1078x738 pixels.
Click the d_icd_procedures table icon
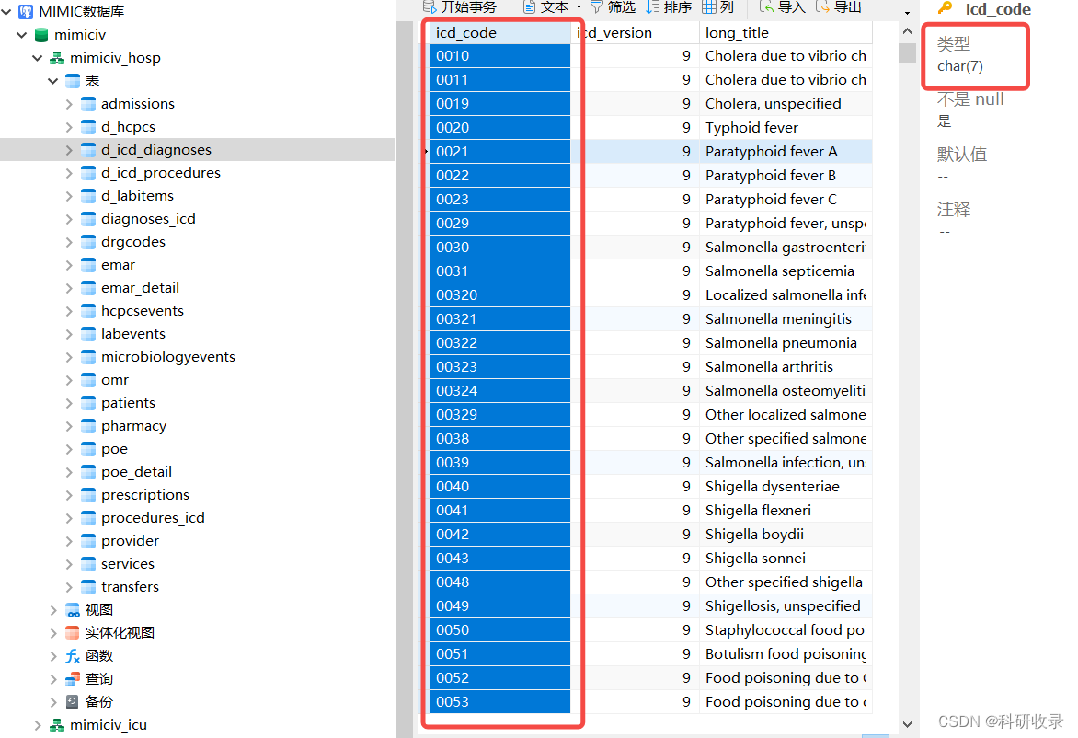[x=88, y=173]
